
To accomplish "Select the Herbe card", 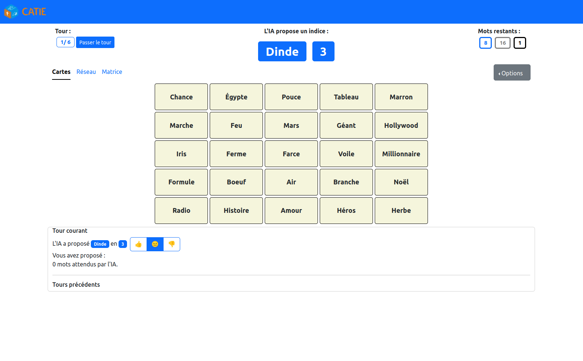I will click(x=401, y=211).
